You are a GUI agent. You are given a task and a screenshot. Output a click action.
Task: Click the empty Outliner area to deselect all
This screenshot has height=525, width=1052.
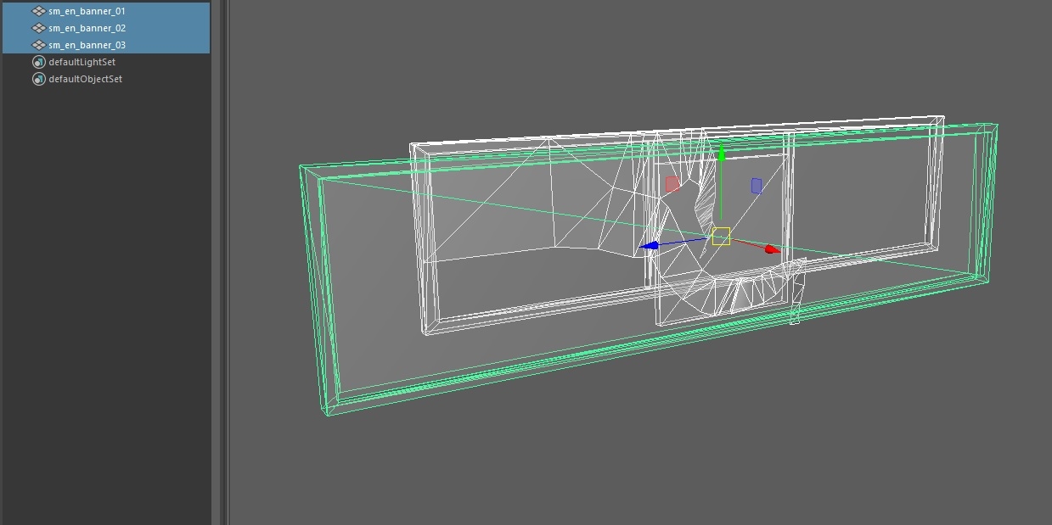(x=102, y=254)
